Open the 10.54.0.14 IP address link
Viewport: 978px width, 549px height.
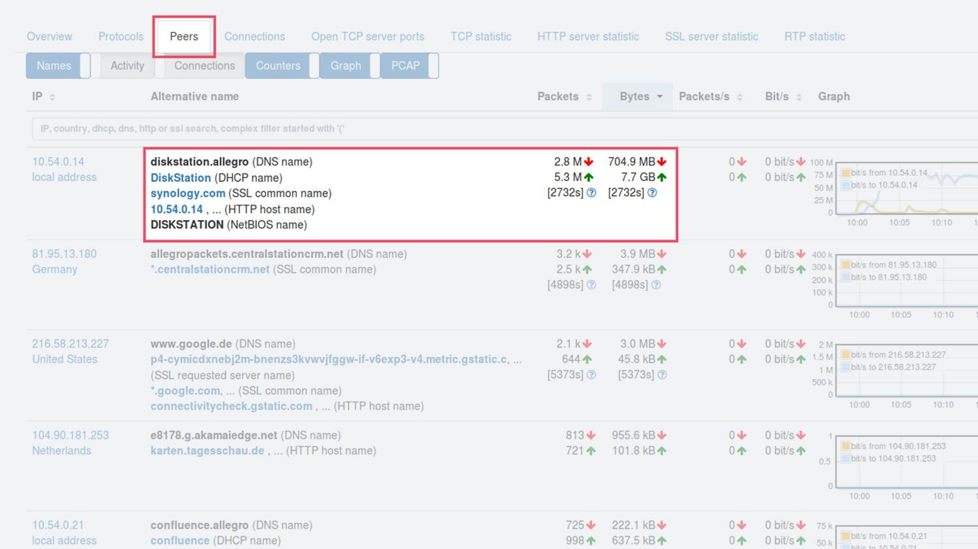coord(58,162)
